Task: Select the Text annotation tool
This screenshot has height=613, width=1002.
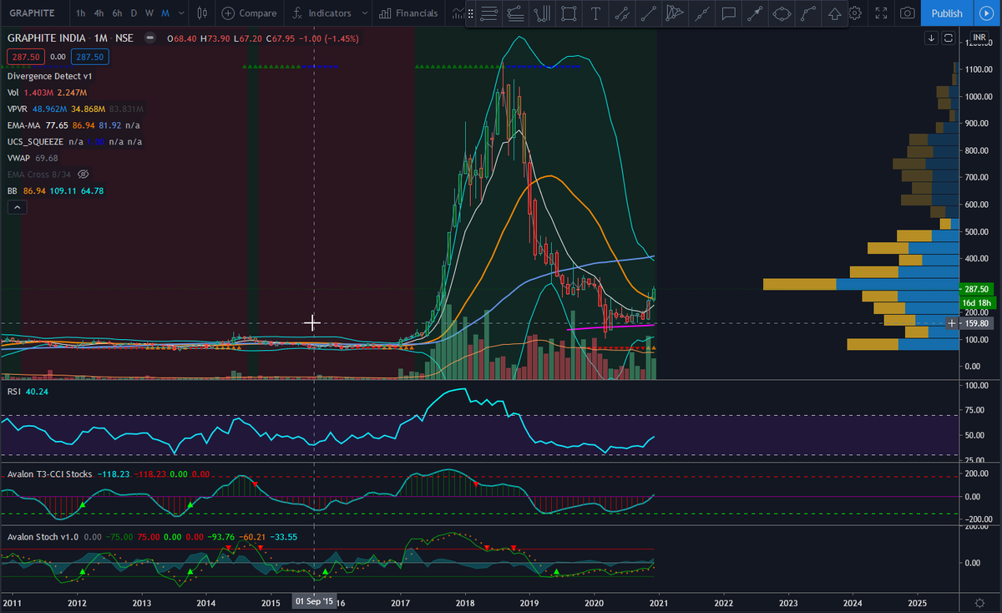Action: (x=595, y=13)
